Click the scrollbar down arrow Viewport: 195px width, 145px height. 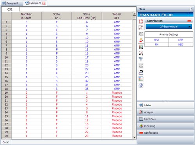(x=134, y=137)
